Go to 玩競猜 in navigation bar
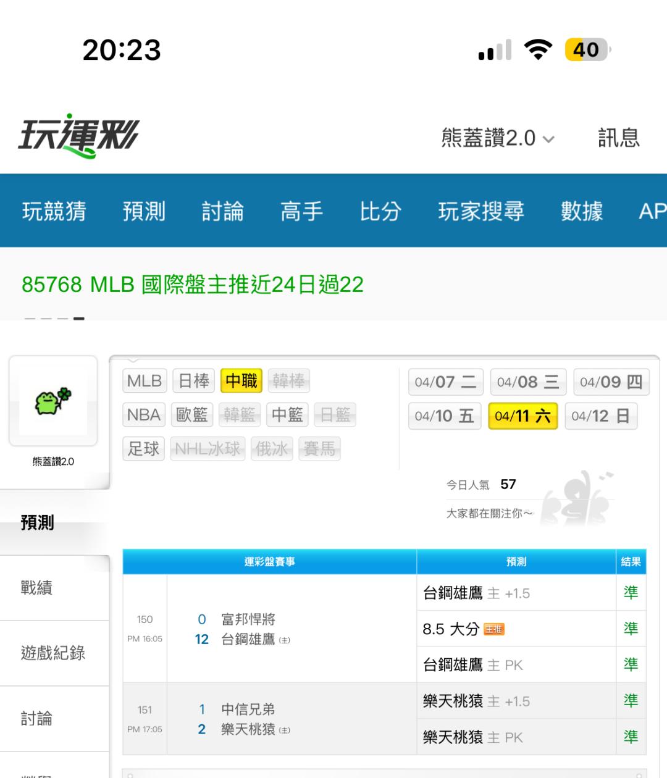 pos(54,211)
